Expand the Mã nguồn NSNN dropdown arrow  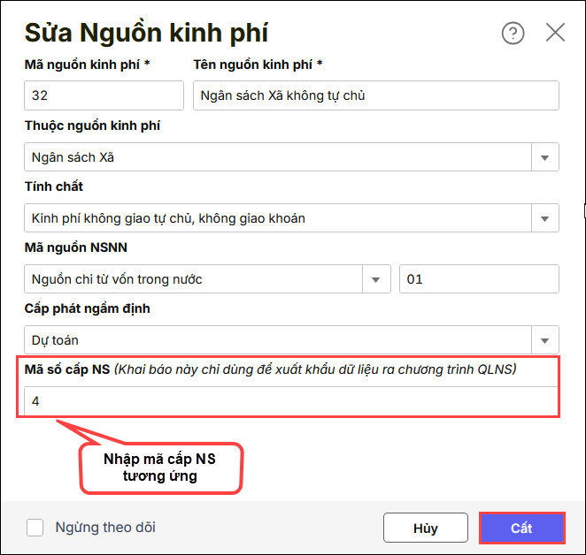[376, 278]
